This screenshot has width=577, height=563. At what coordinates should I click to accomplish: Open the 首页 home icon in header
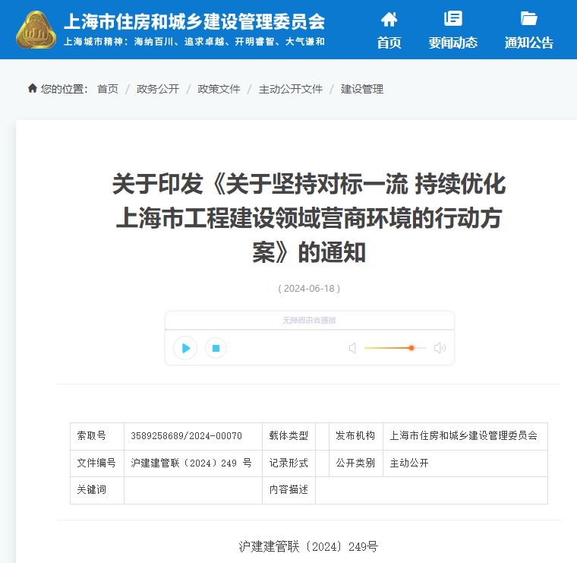click(389, 19)
